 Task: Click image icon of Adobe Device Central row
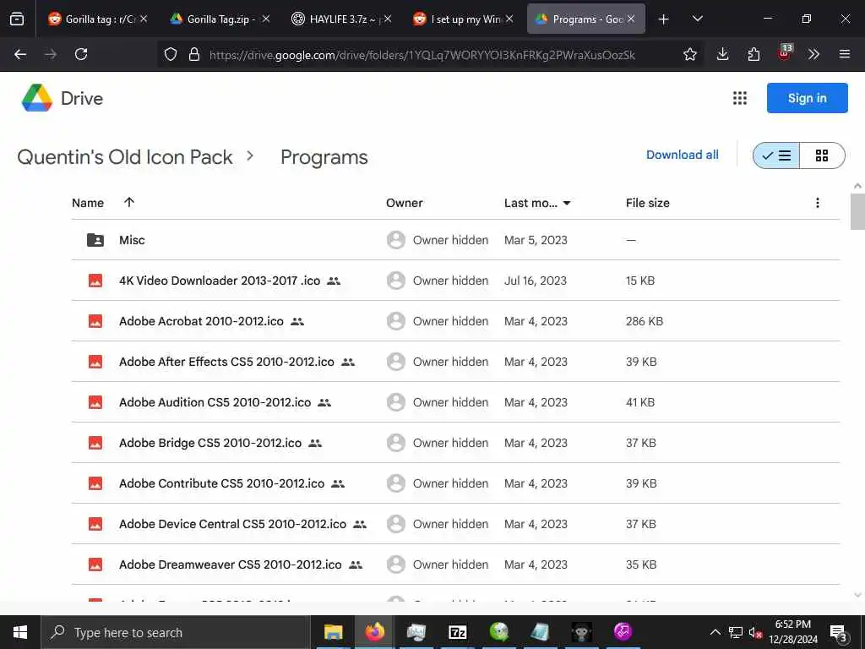tap(95, 524)
